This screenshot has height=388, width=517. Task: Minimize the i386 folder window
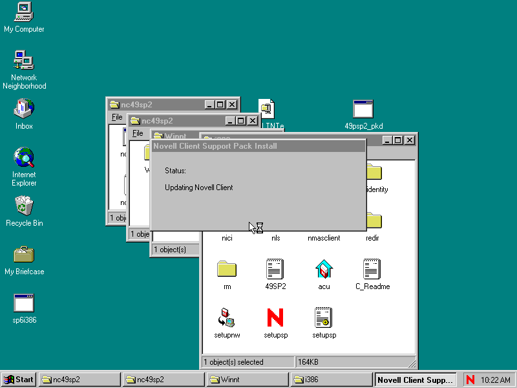tap(387, 140)
